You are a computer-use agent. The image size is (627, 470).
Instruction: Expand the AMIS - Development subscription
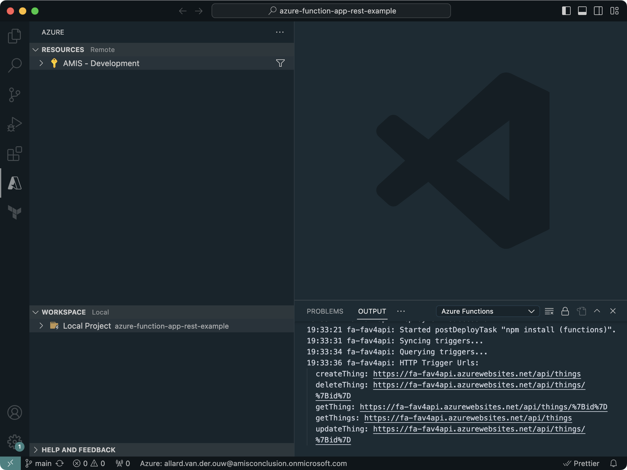pyautogui.click(x=41, y=63)
